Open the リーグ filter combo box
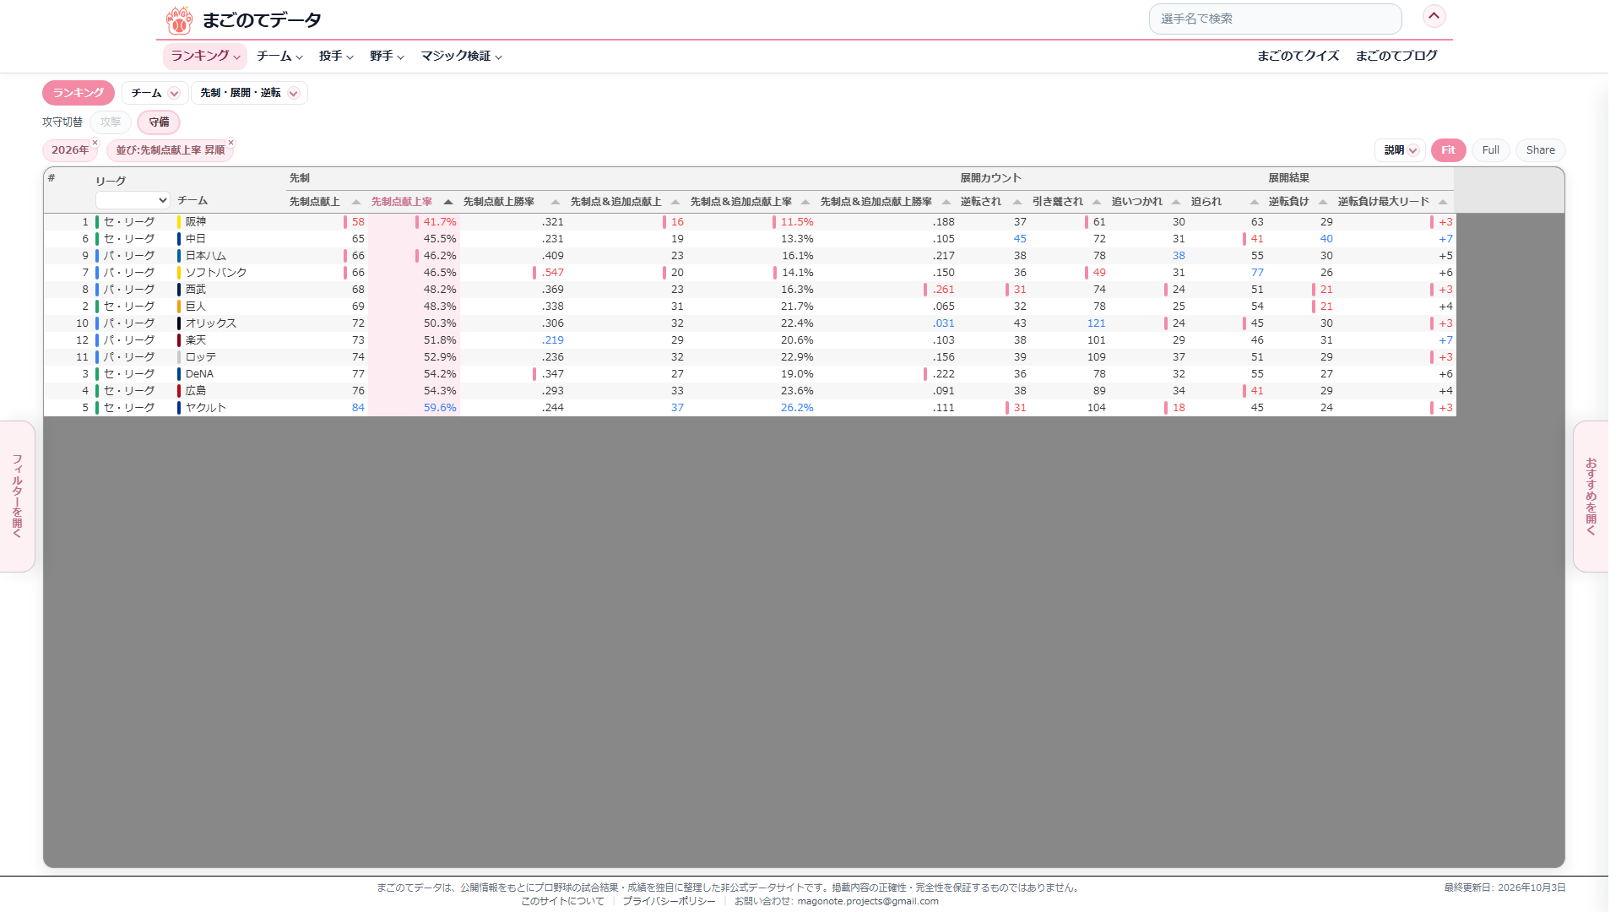Viewport: 1621px width, 912px height. tap(133, 201)
